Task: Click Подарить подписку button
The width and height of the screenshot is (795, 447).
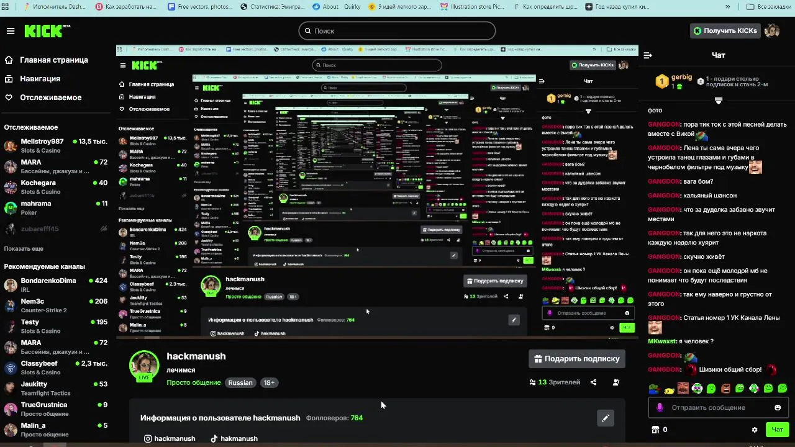Action: tap(577, 358)
